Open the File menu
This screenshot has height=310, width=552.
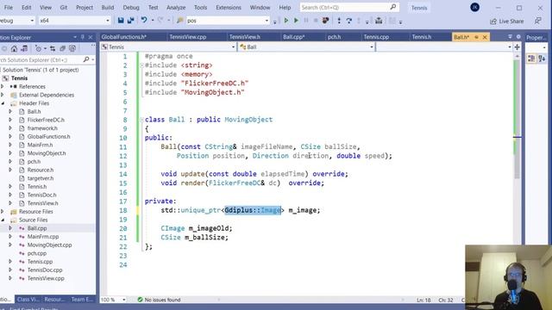coord(9,8)
